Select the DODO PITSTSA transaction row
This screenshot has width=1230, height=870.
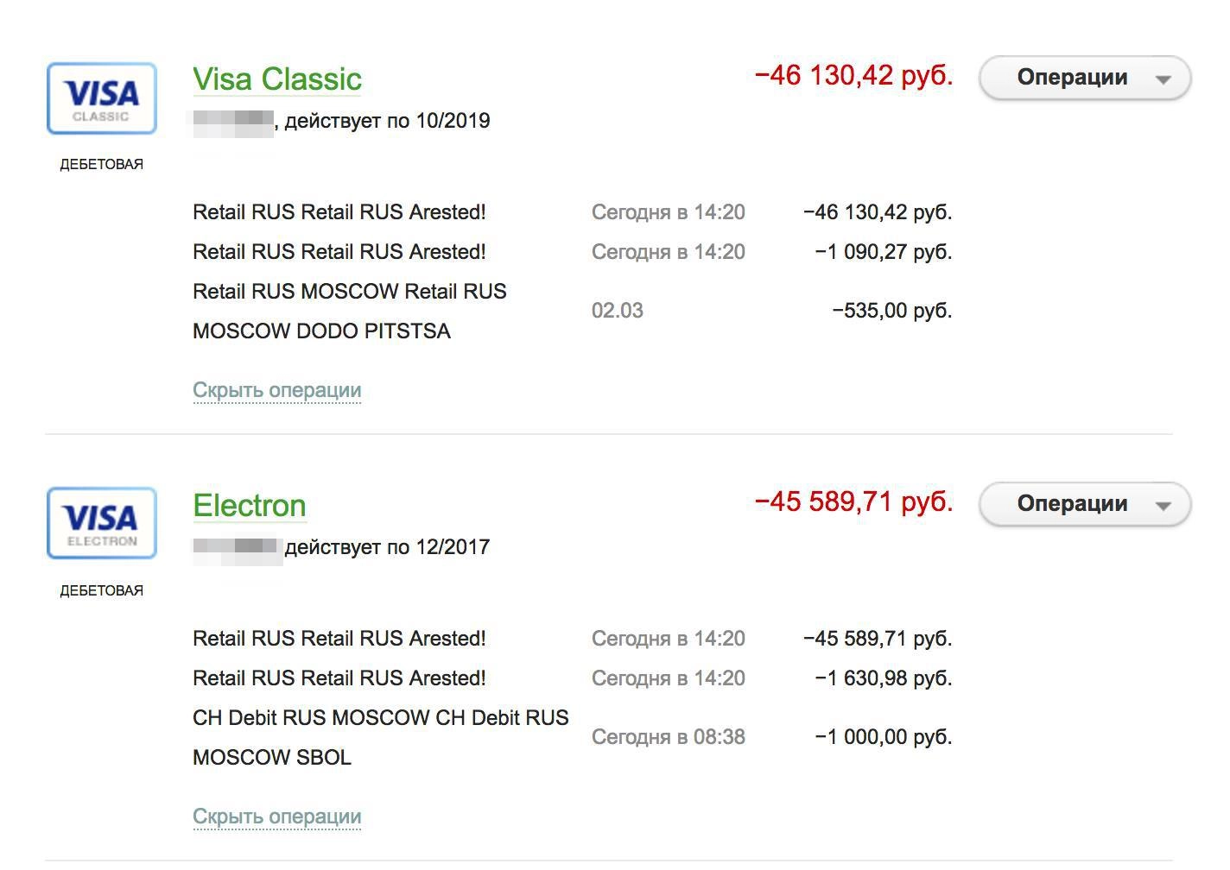tap(349, 311)
